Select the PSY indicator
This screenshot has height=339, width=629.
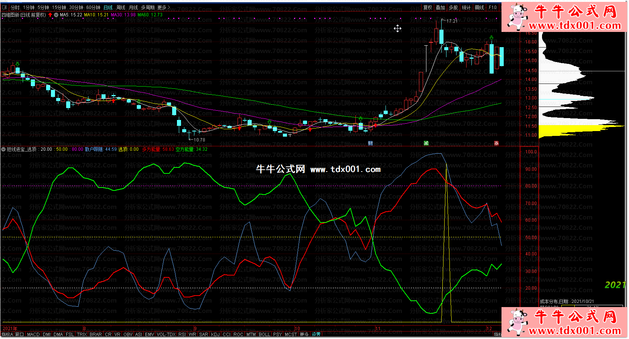pos(277,335)
